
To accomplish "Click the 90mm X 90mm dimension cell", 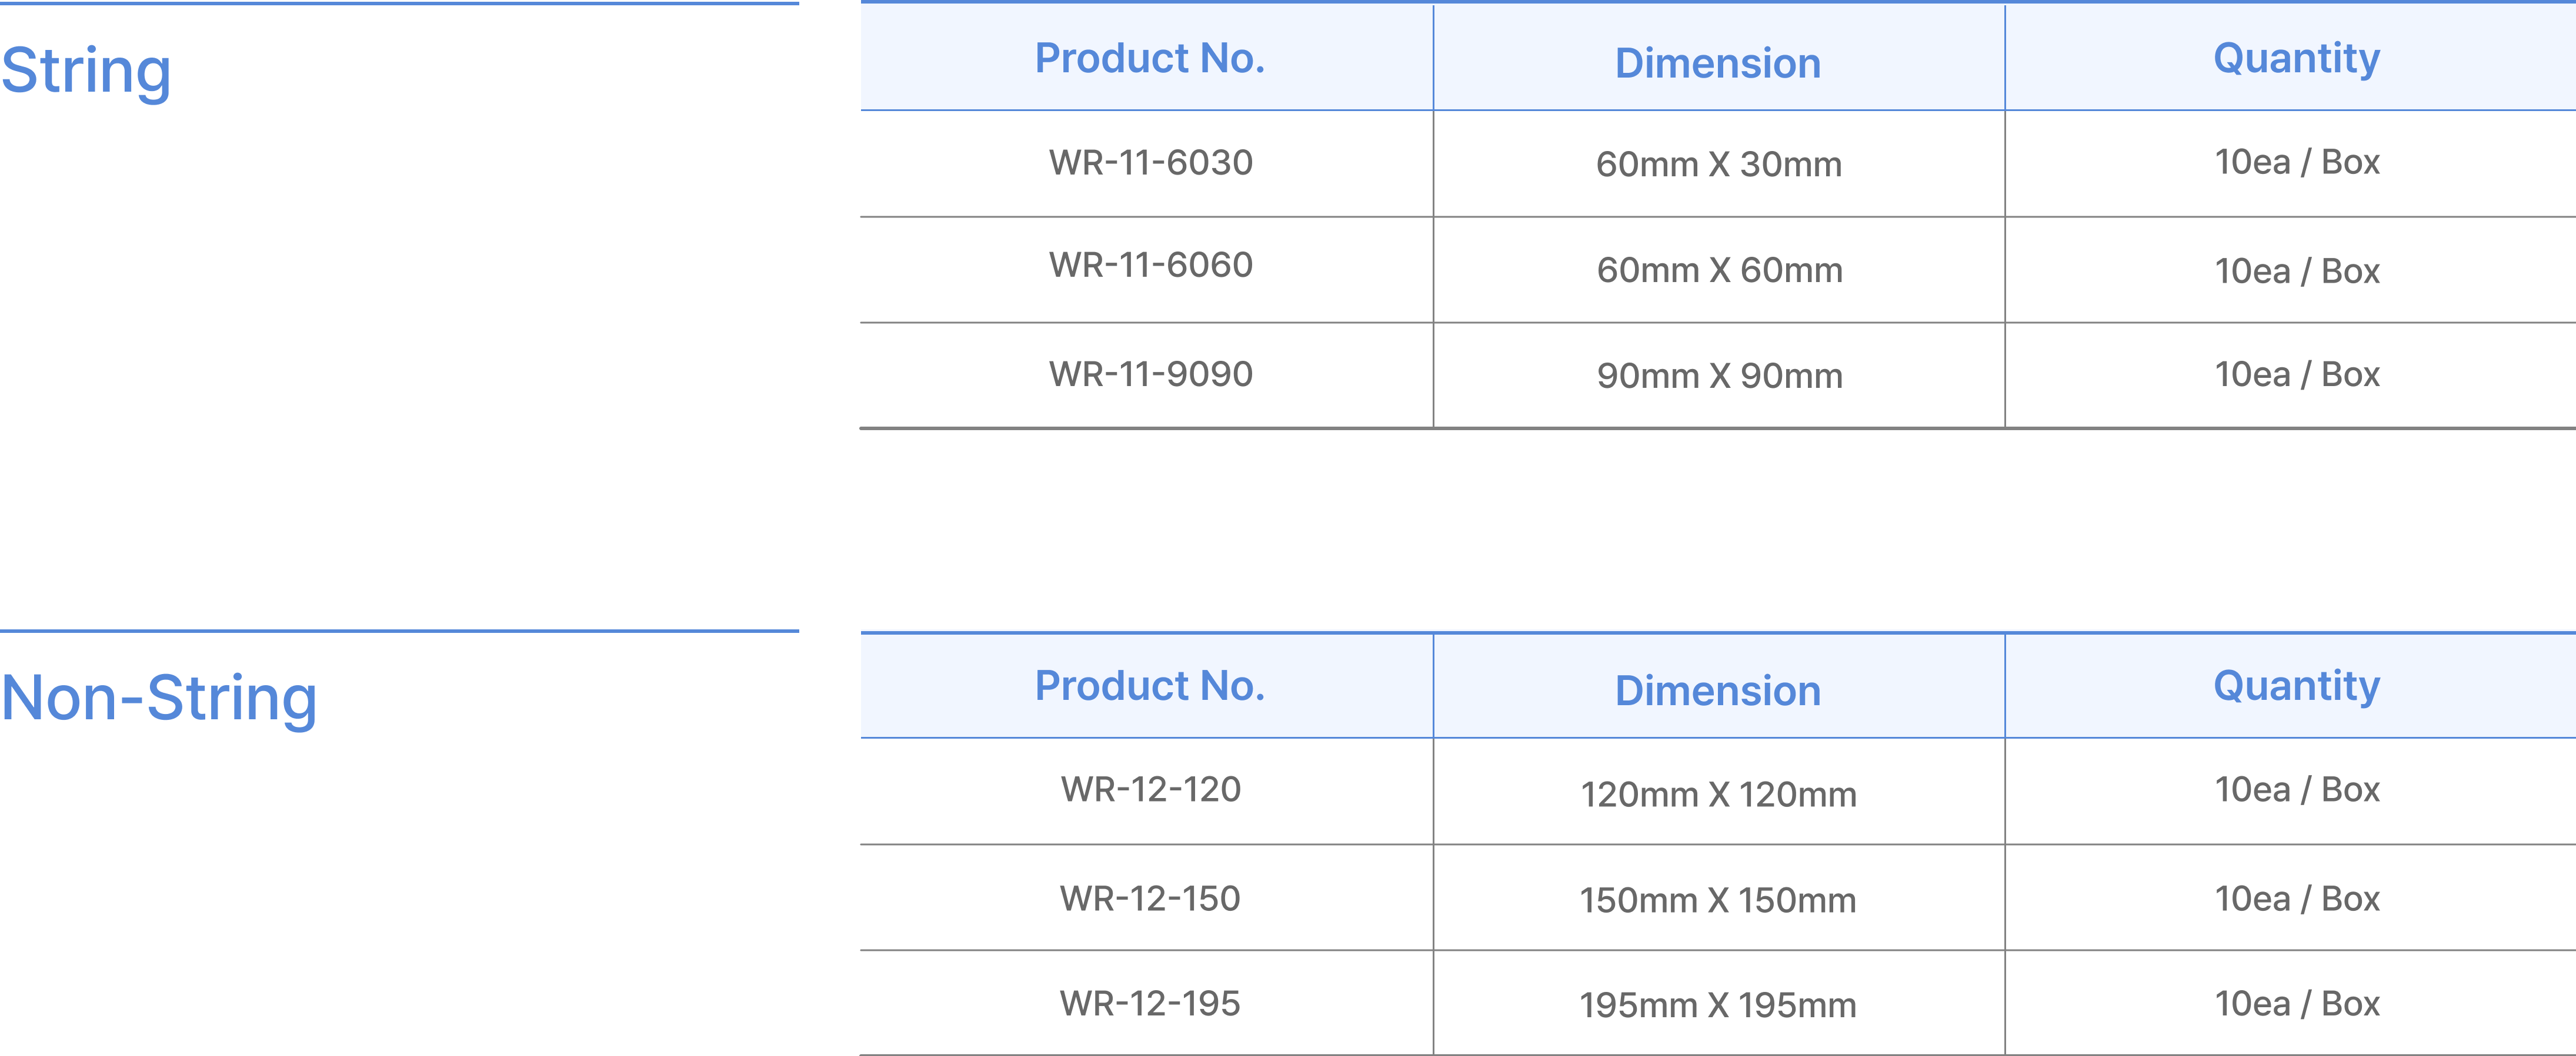I will [x=1718, y=377].
